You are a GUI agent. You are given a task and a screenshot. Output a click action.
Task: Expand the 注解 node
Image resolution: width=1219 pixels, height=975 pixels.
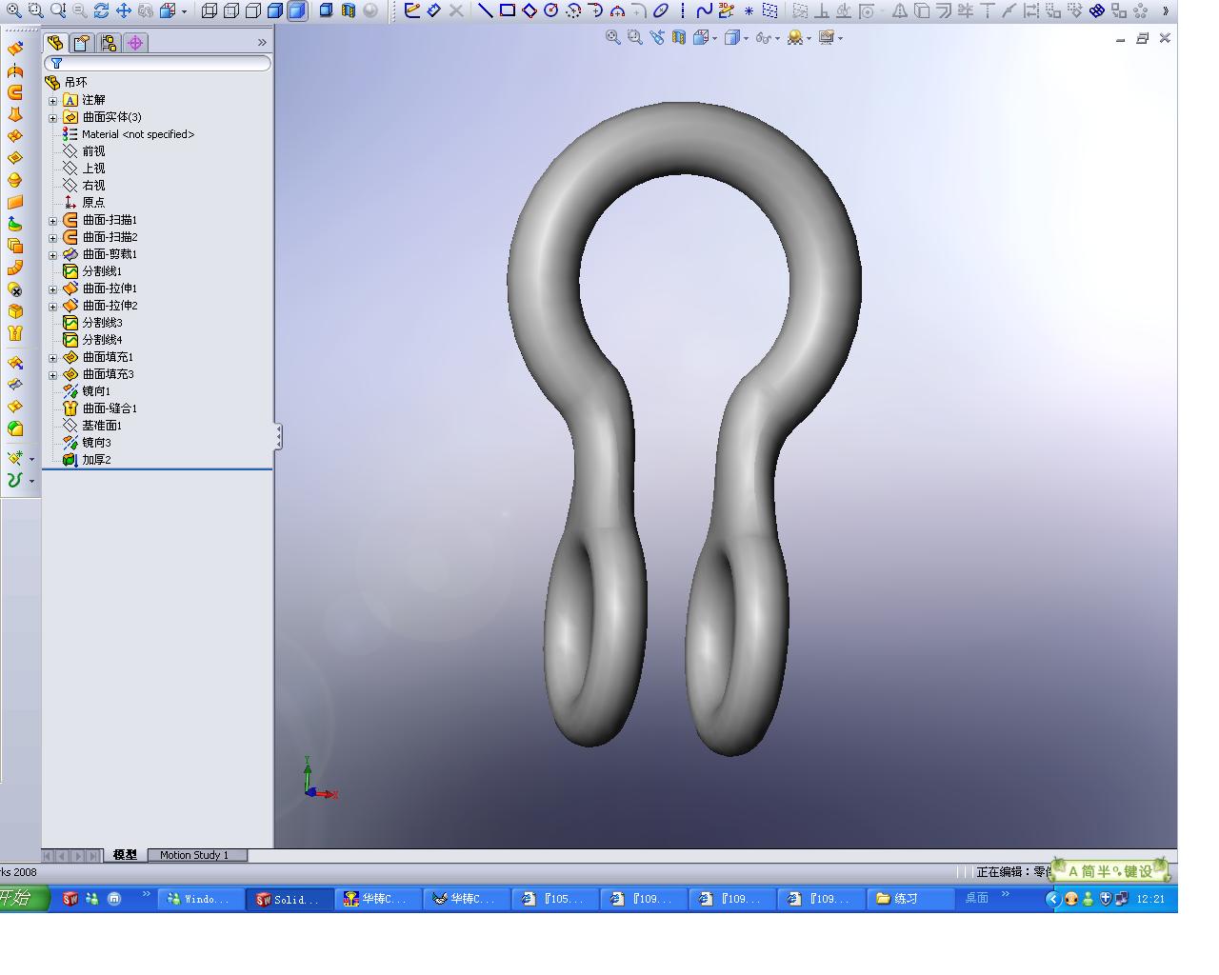pos(53,101)
